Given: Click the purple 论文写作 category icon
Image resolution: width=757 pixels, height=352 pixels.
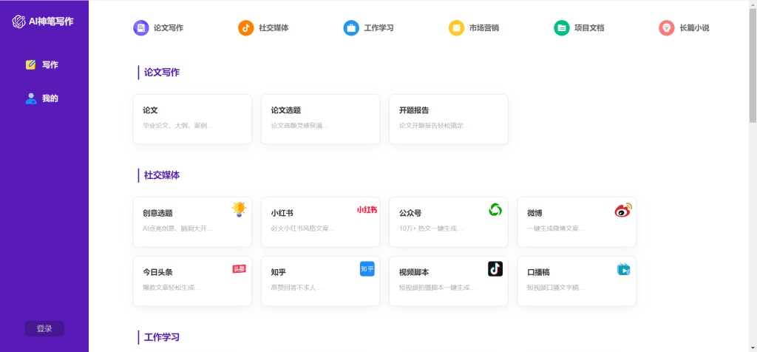Looking at the screenshot, I should pos(140,28).
